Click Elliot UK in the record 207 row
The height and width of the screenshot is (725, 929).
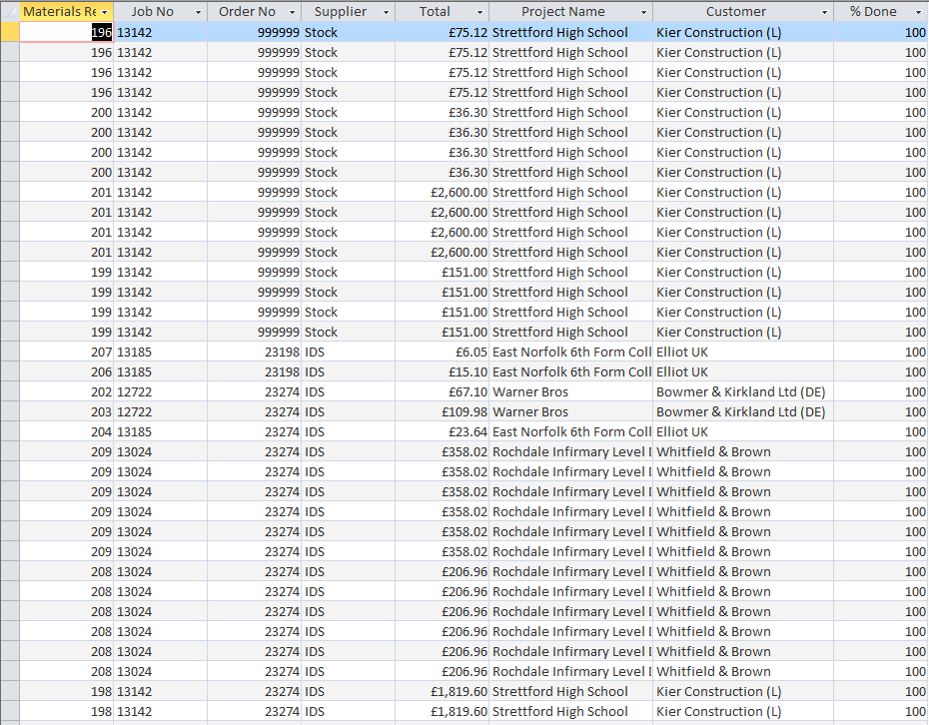point(682,352)
